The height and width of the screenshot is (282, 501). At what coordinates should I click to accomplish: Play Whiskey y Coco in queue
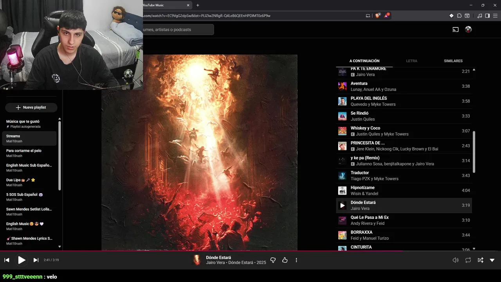click(x=404, y=131)
